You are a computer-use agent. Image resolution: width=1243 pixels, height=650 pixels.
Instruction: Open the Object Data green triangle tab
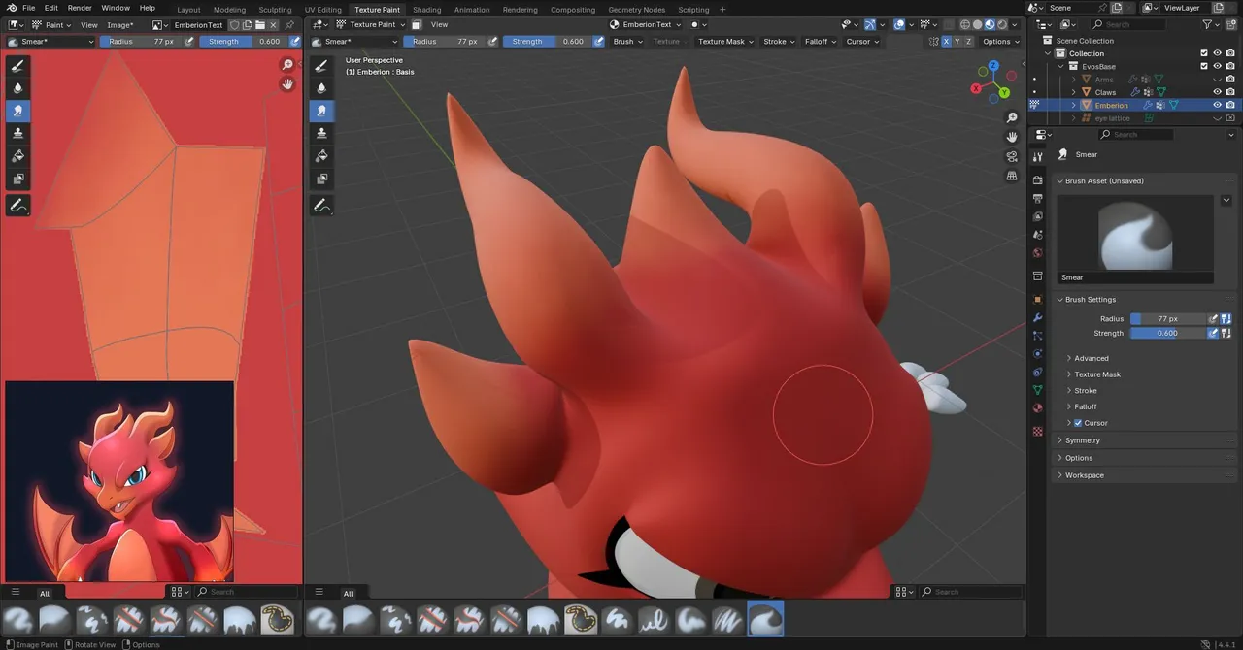pos(1038,390)
